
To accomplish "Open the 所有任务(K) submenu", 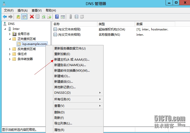I will [x=78, y=99].
